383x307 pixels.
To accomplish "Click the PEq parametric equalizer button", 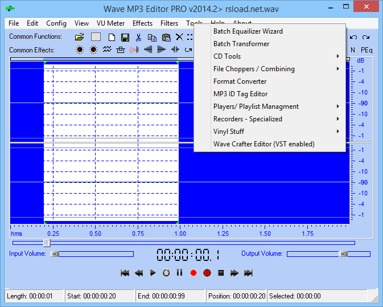I will [366, 50].
